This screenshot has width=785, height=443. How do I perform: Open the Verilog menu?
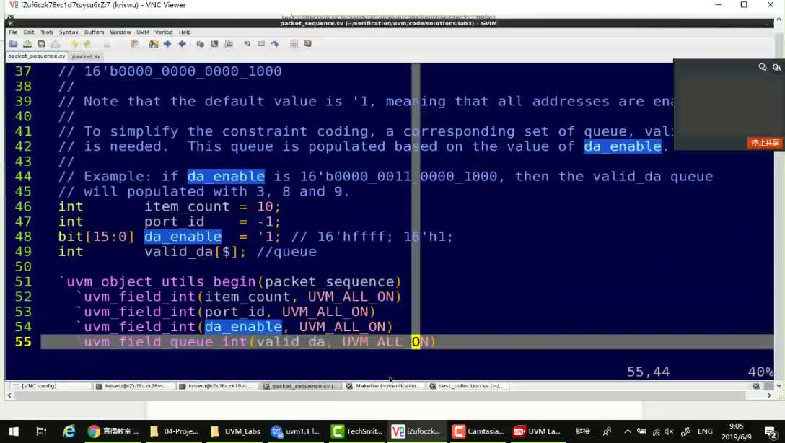tap(164, 32)
